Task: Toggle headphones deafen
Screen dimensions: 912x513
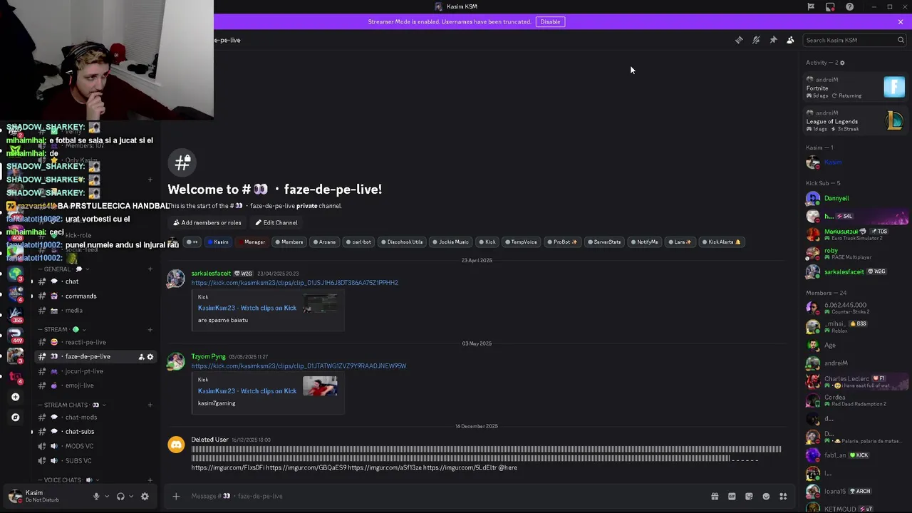Action: click(x=120, y=496)
